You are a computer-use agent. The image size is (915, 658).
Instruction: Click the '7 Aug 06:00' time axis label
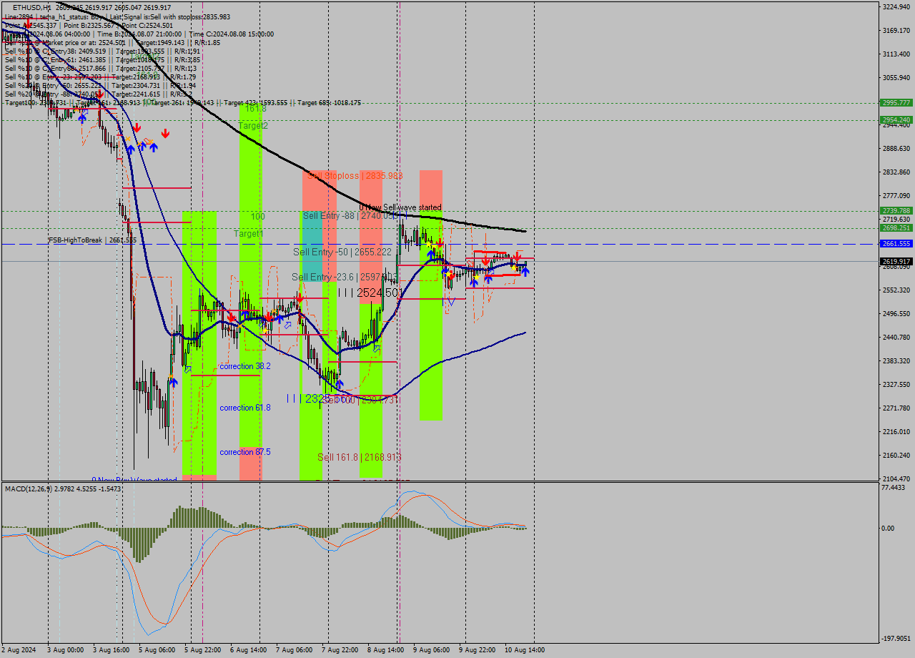pyautogui.click(x=294, y=650)
